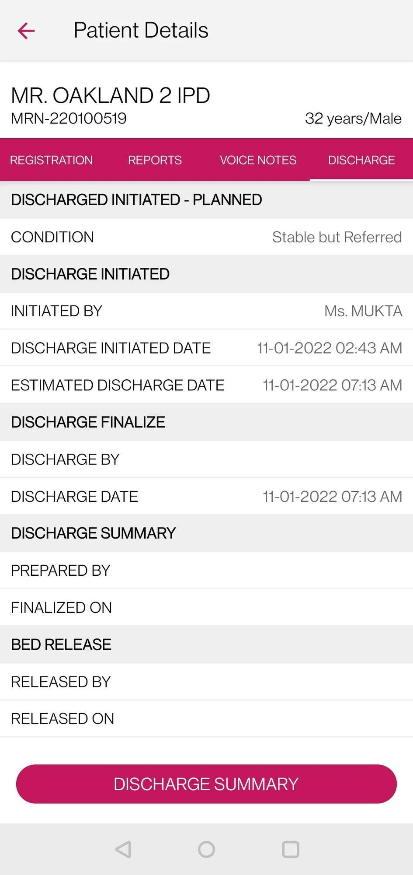Screen dimensions: 413x875
Task: Tap Android back navigation triangle
Action: tap(123, 849)
